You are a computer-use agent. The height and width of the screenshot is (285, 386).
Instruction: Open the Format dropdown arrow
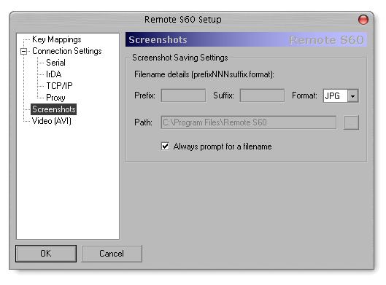pos(352,95)
